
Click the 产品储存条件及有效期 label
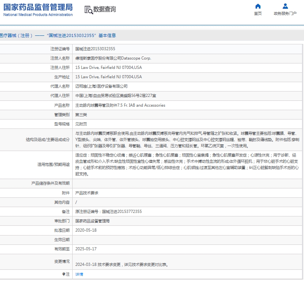click(50, 183)
